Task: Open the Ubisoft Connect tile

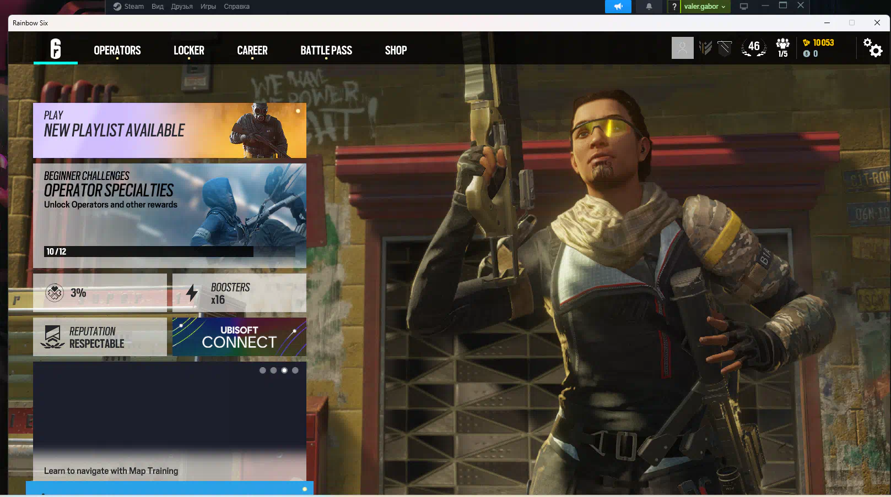Action: pyautogui.click(x=239, y=337)
